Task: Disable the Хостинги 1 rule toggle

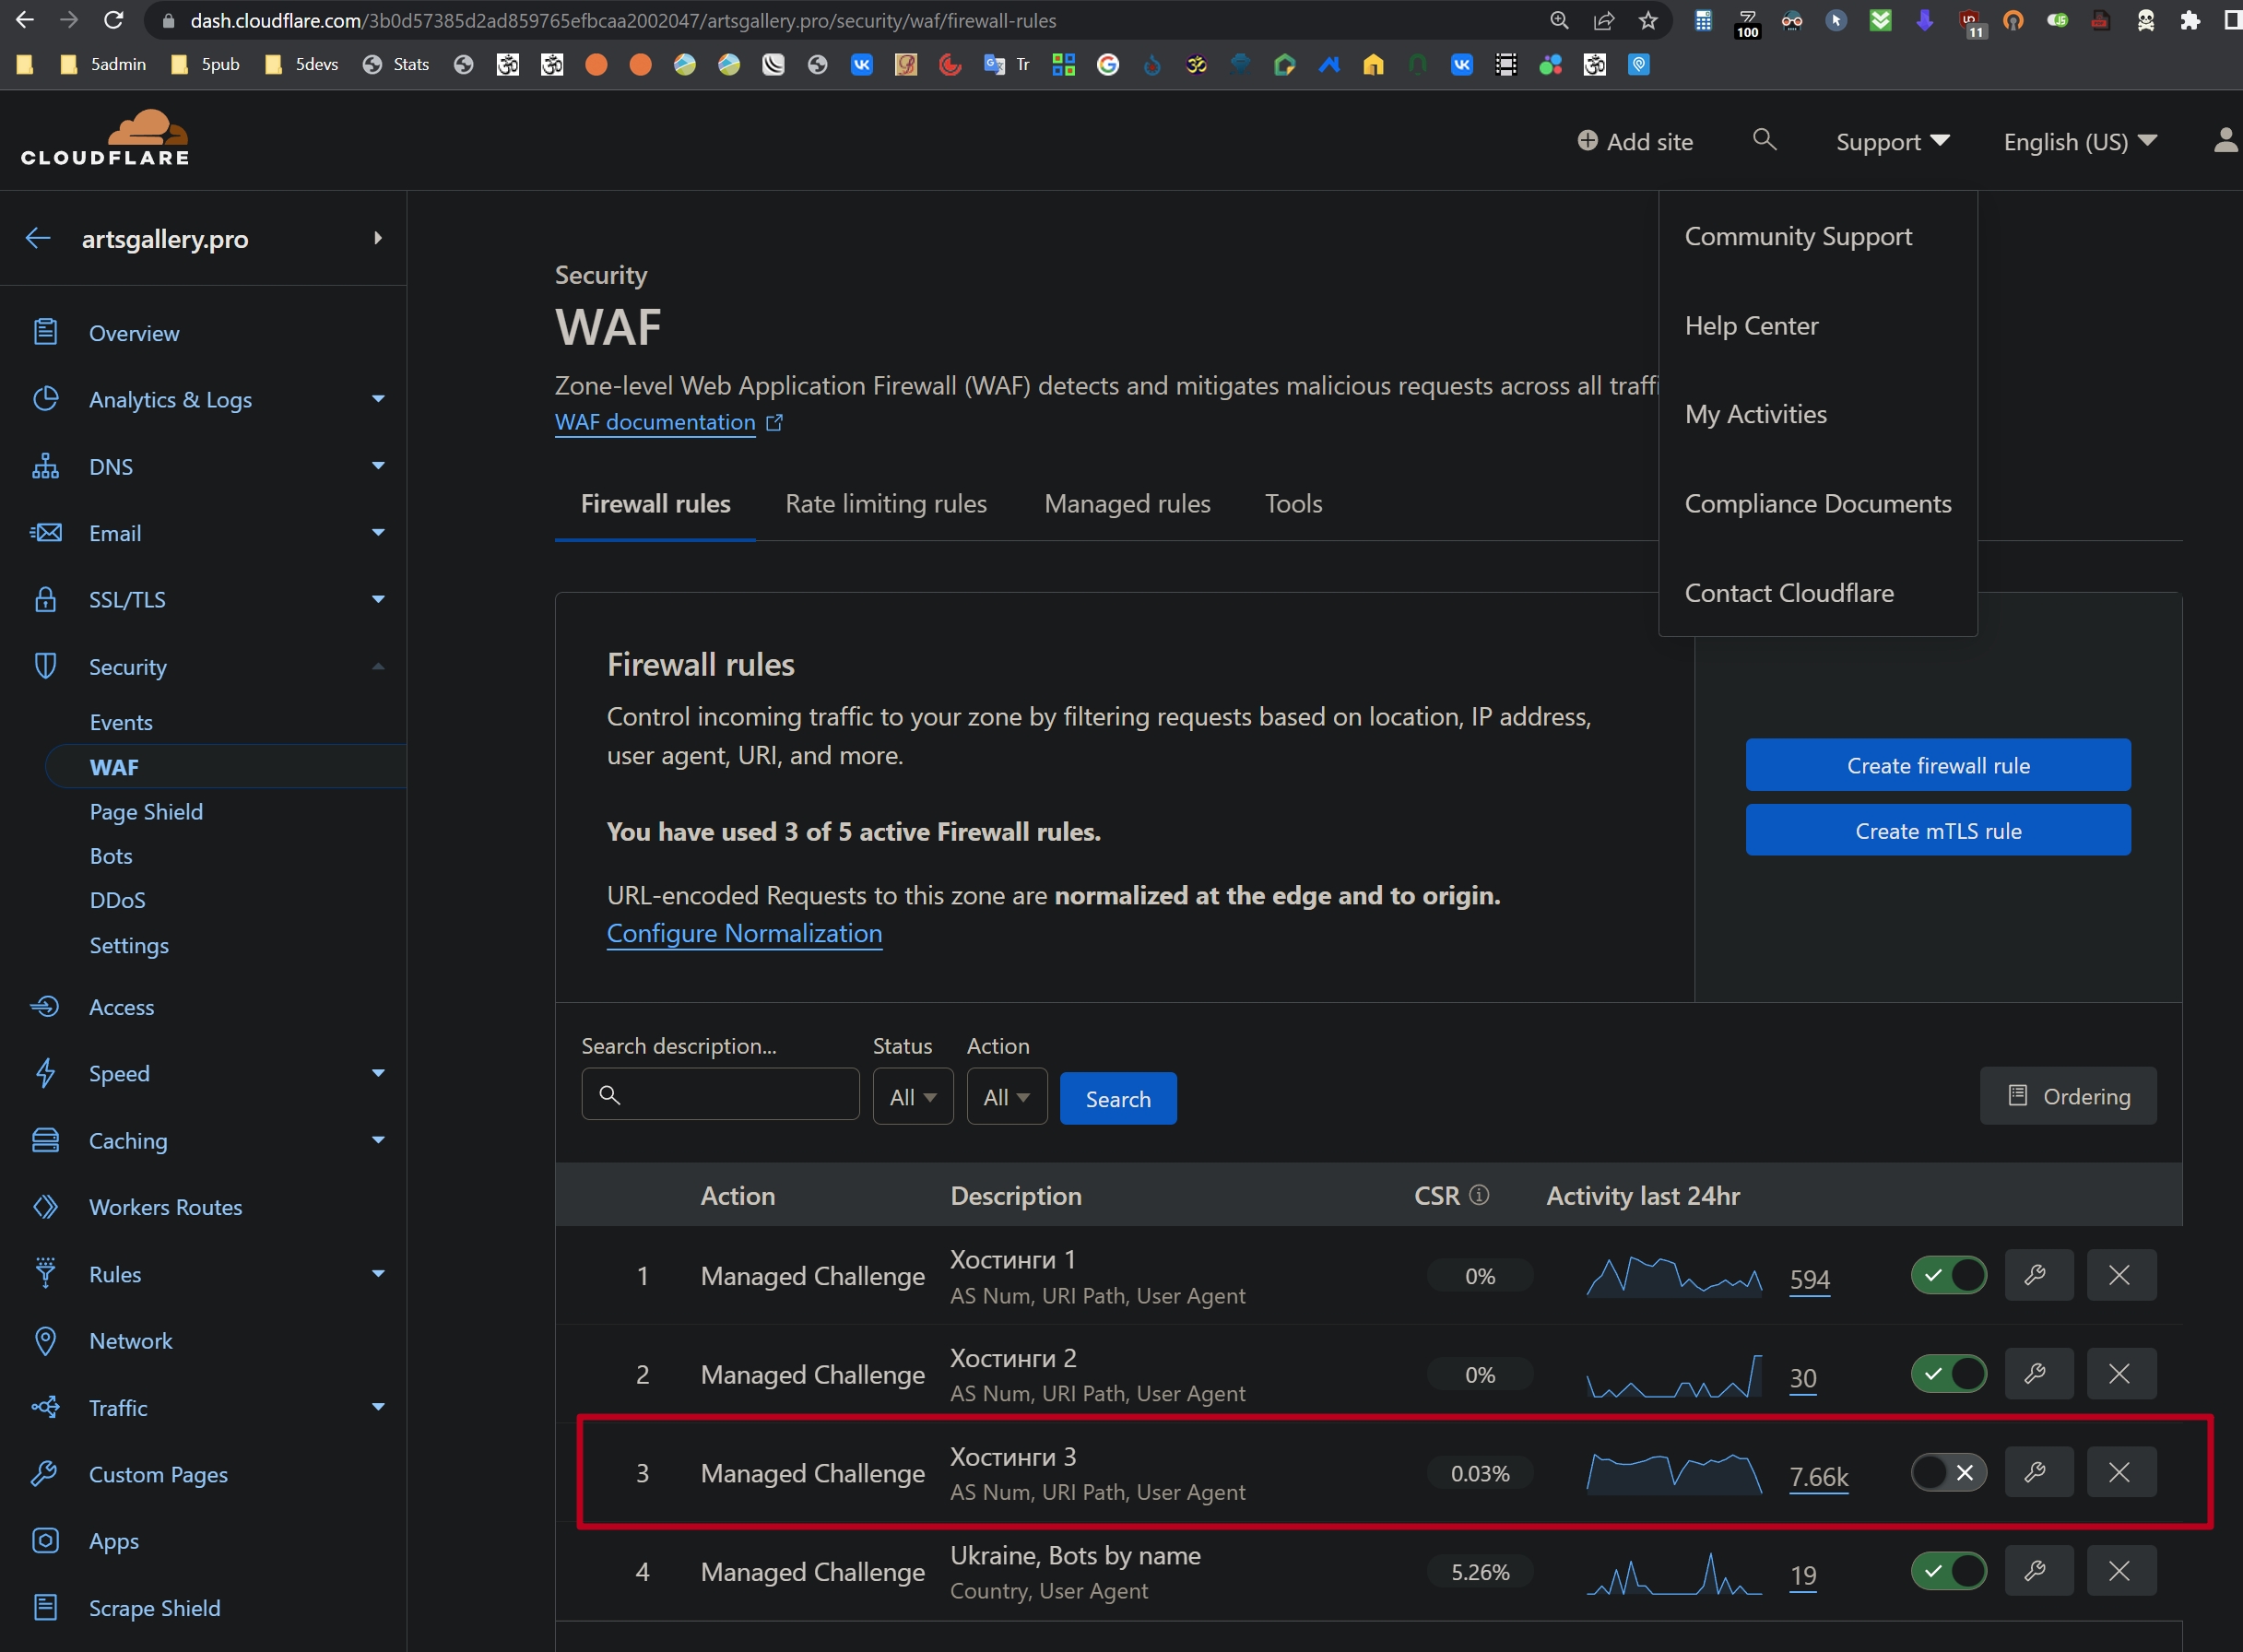Action: pyautogui.click(x=1949, y=1275)
